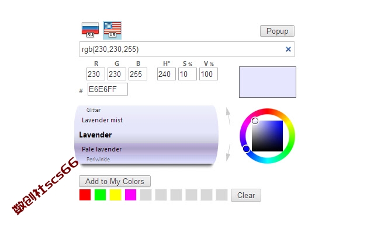Edit the hue H° field 240
Viewport: 374px width, 233px height.
[x=166, y=74]
